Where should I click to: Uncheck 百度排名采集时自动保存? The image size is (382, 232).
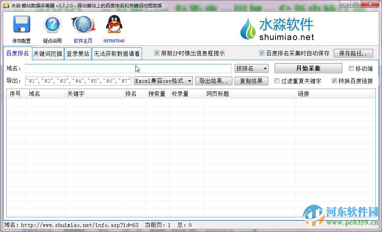coord(262,53)
